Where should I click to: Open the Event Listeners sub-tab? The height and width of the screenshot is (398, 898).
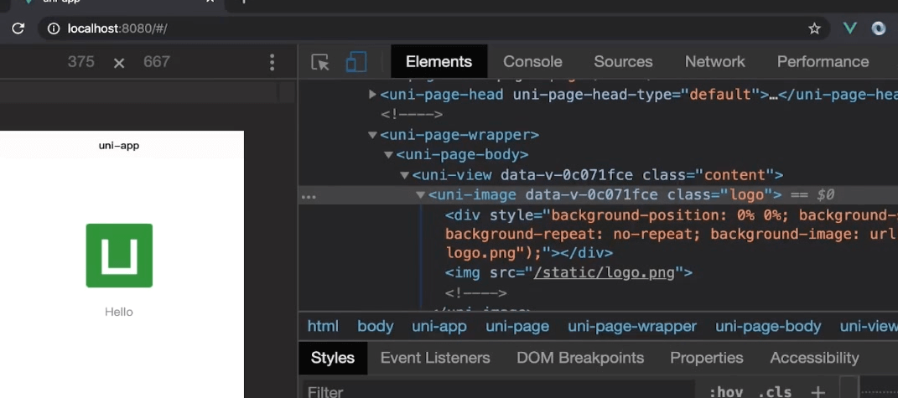(435, 358)
